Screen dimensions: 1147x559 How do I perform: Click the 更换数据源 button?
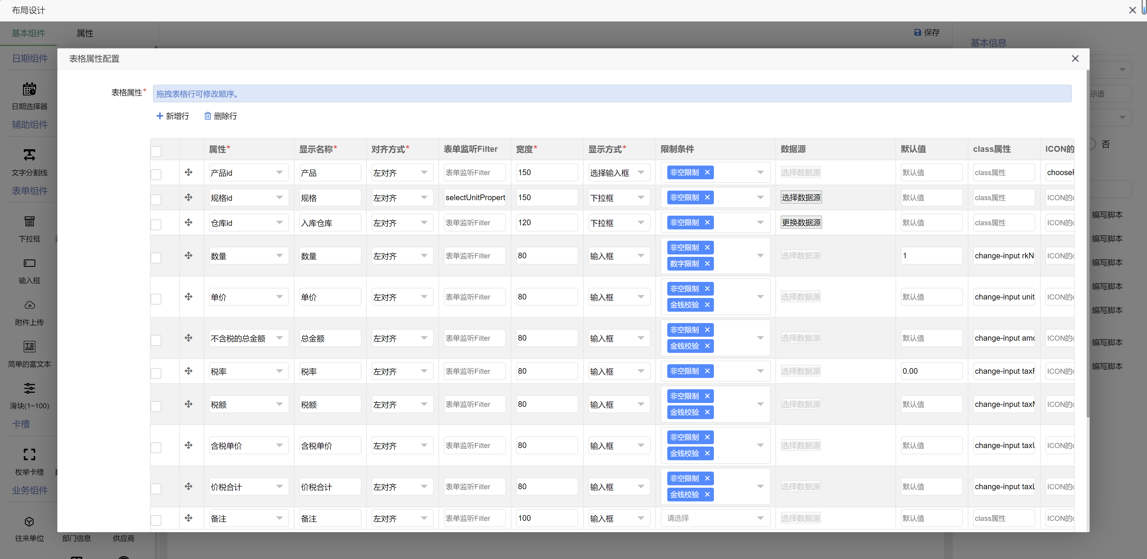[x=801, y=222]
